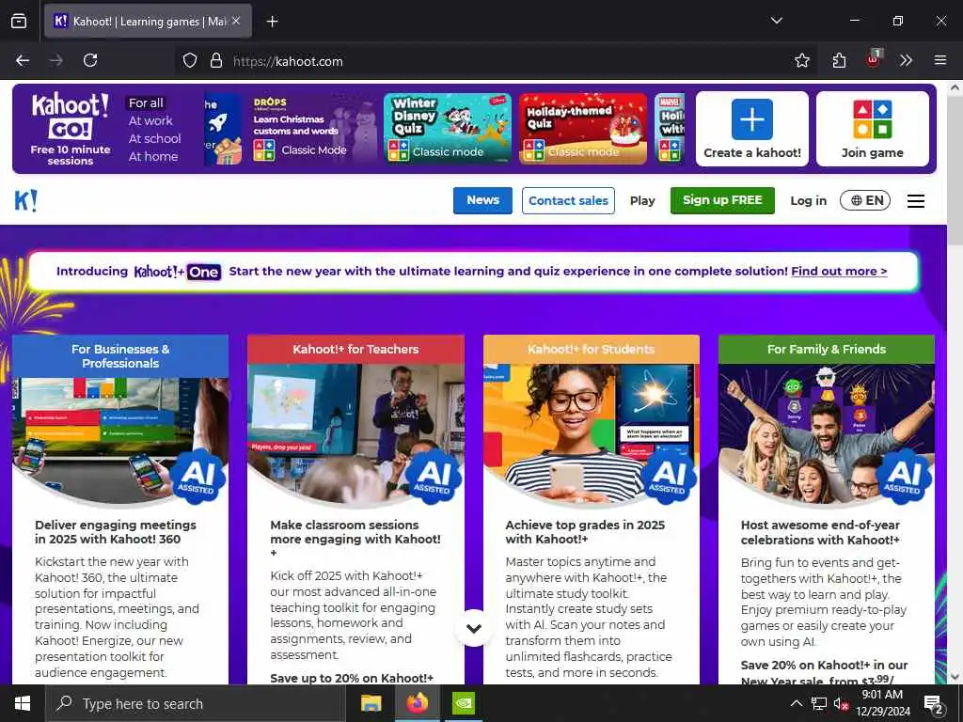Open the Holiday-themed Quiz card

[583, 129]
